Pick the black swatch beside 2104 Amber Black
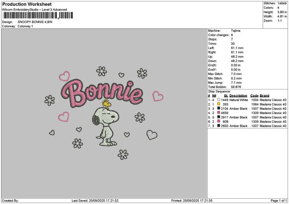The width and height of the screenshot is (289, 204). pyautogui.click(x=219, y=108)
